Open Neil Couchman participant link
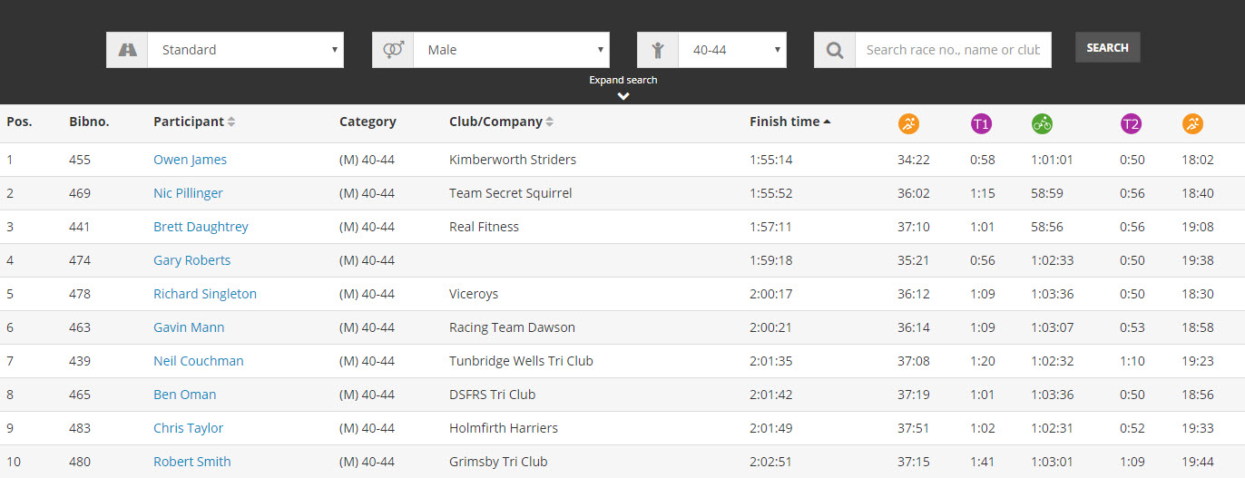 [199, 361]
